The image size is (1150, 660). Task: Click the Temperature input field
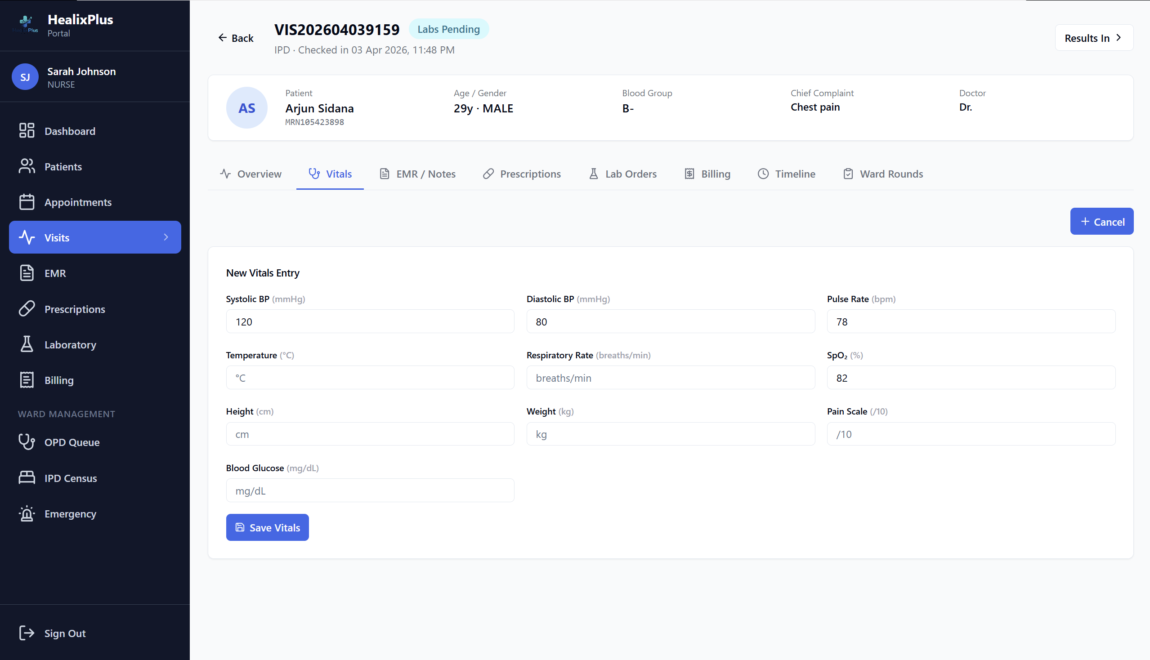point(370,377)
